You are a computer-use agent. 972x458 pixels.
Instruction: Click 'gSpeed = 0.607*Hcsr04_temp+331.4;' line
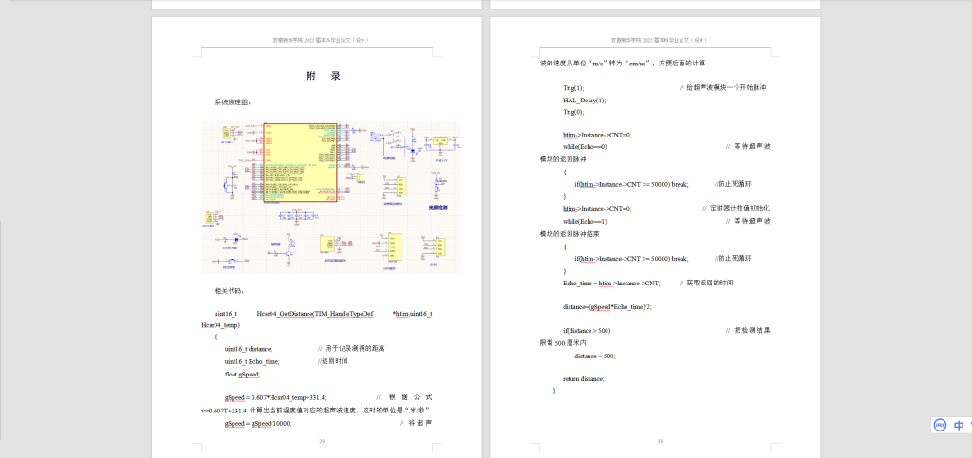276,397
